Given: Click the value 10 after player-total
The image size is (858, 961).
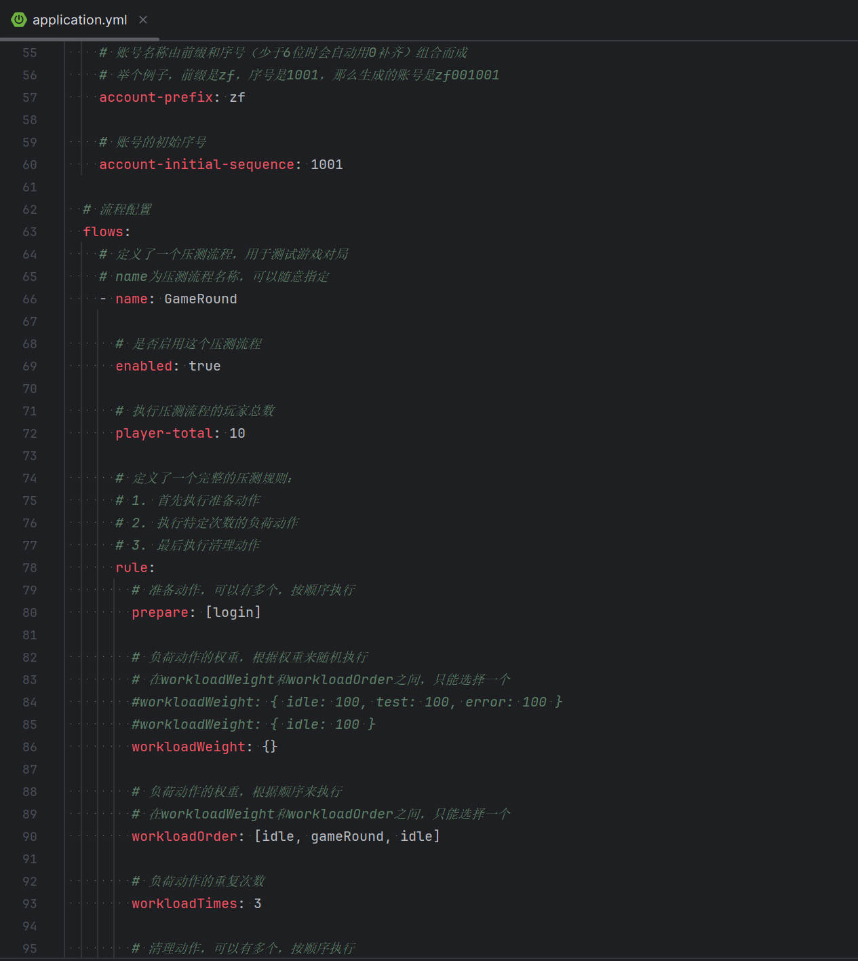Looking at the screenshot, I should tap(237, 433).
